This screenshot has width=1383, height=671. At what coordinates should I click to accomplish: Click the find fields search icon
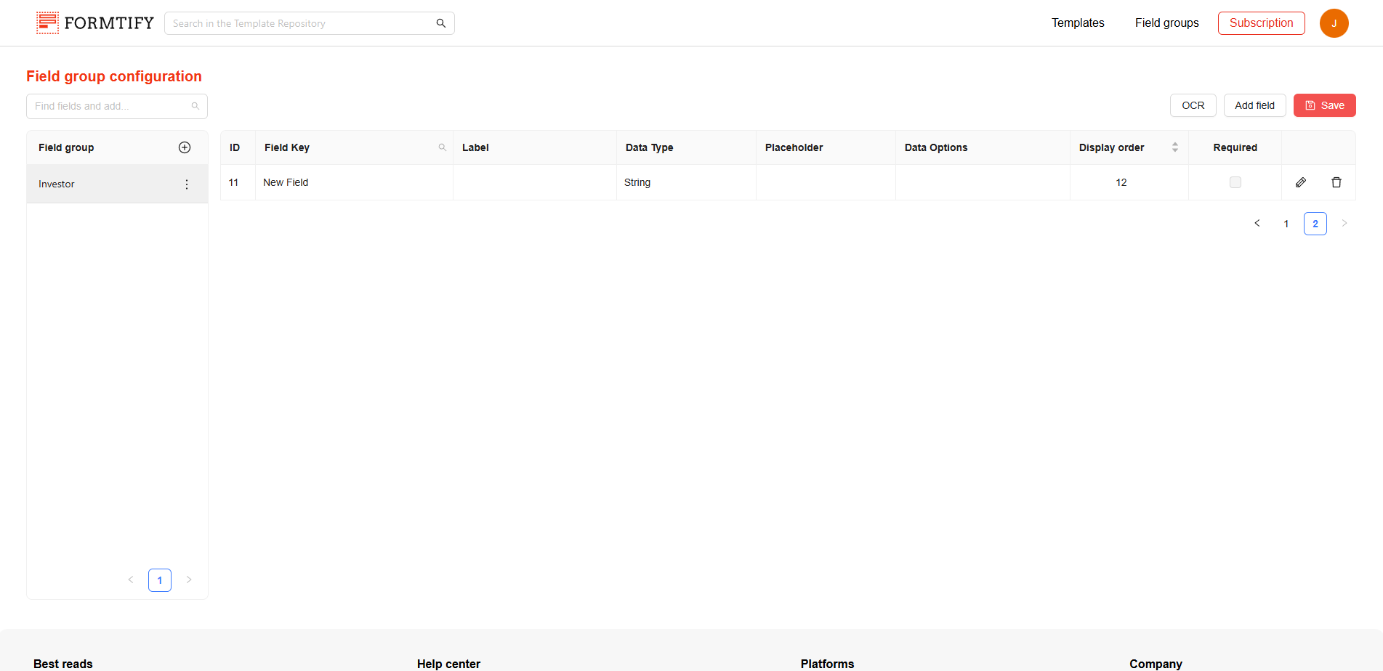pyautogui.click(x=195, y=106)
